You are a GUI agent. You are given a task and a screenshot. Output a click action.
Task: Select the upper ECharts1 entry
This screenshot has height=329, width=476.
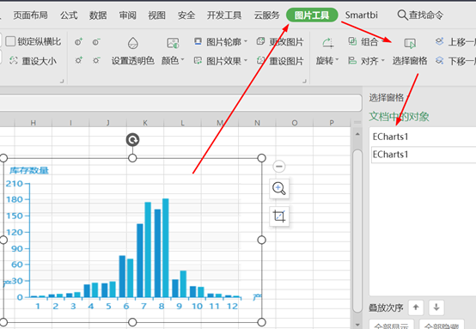[x=423, y=137]
